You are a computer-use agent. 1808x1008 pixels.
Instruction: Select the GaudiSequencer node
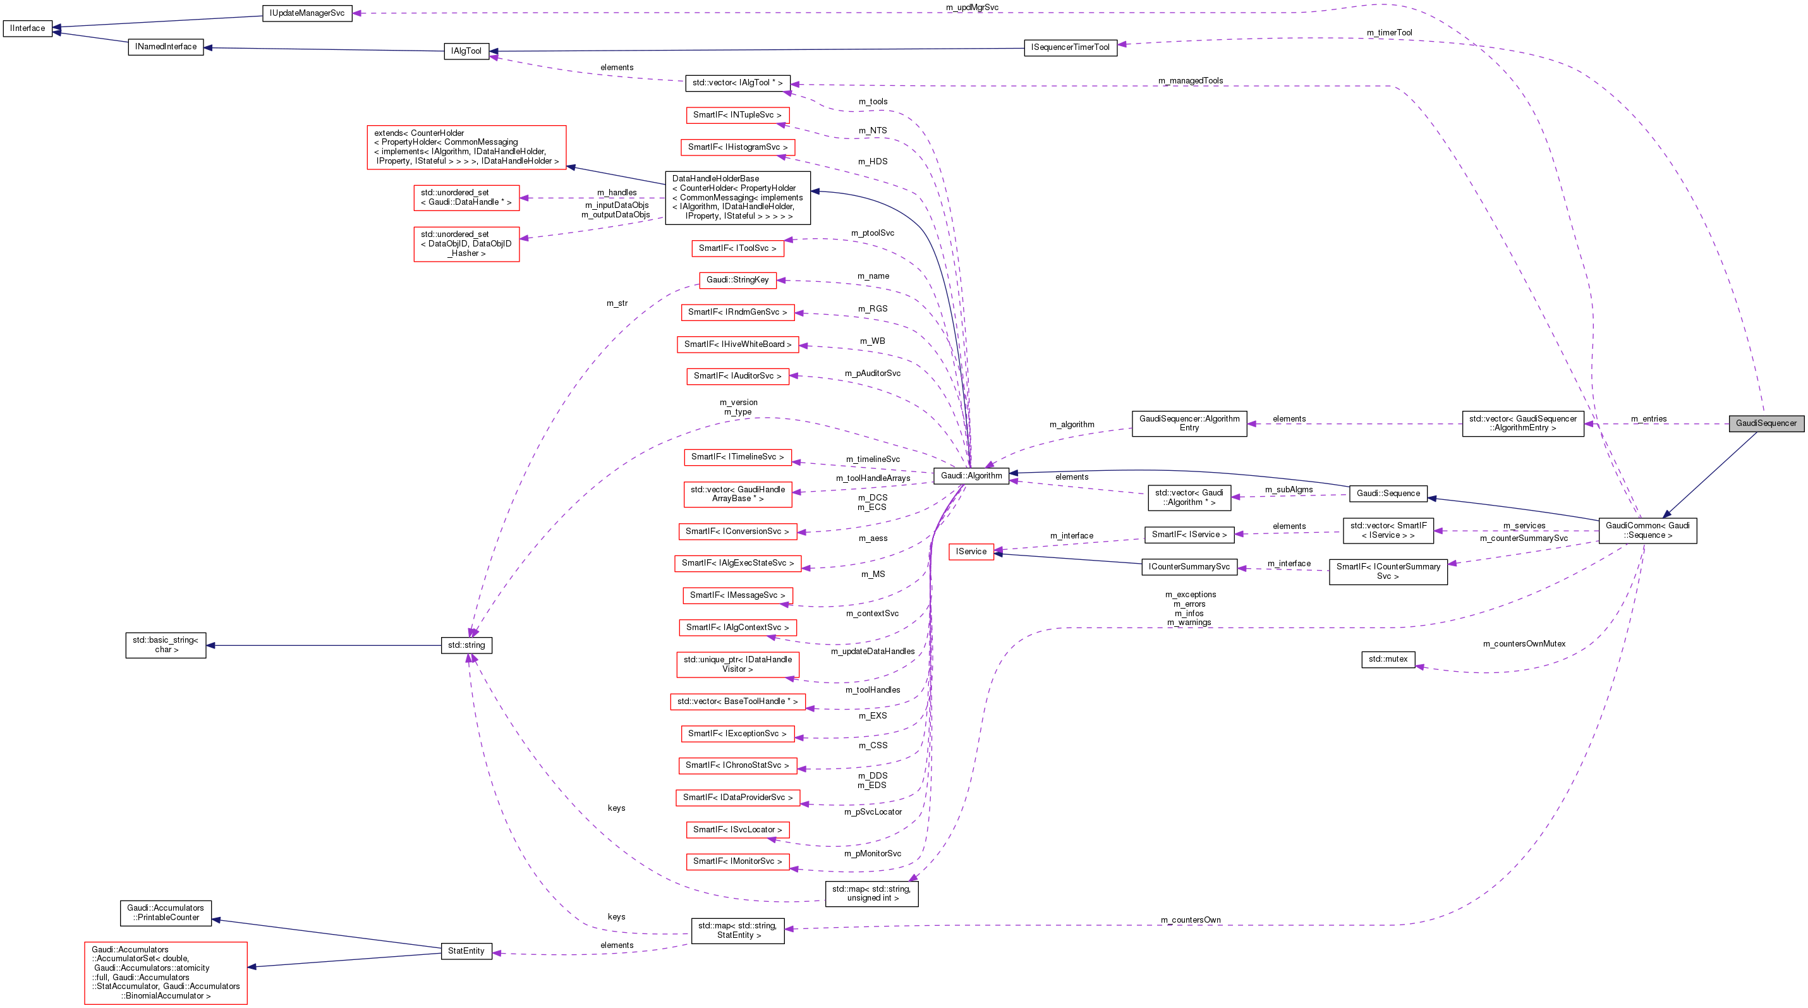click(1766, 424)
